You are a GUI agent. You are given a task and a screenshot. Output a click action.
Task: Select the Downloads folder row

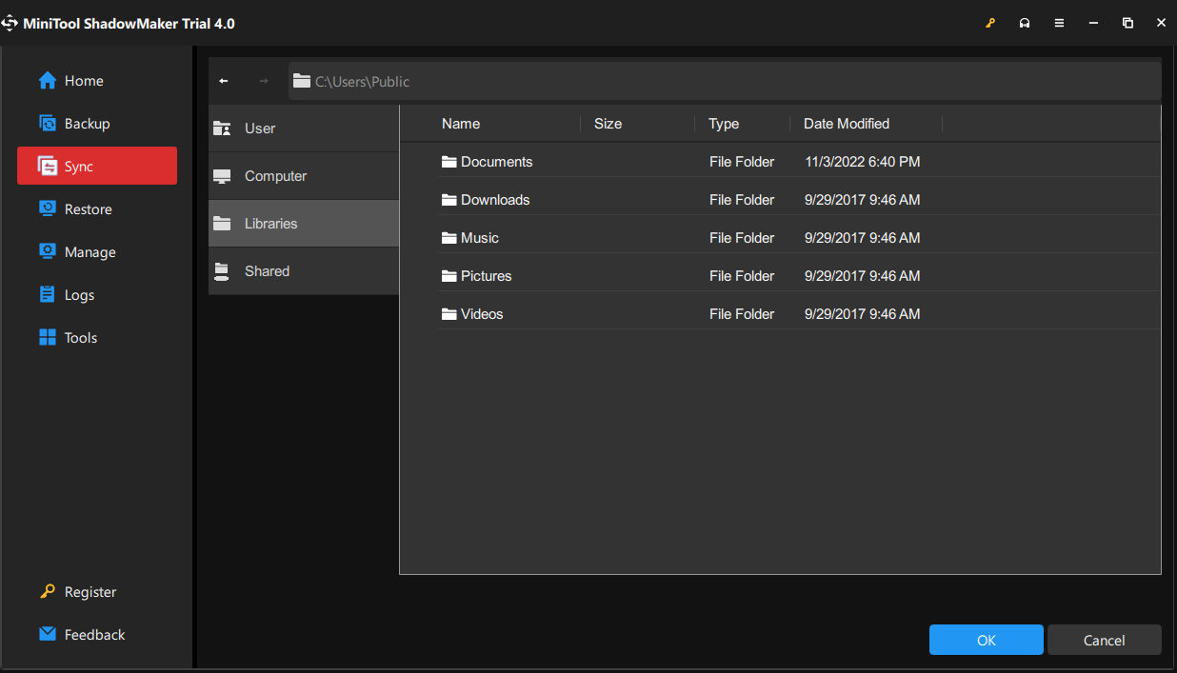799,200
